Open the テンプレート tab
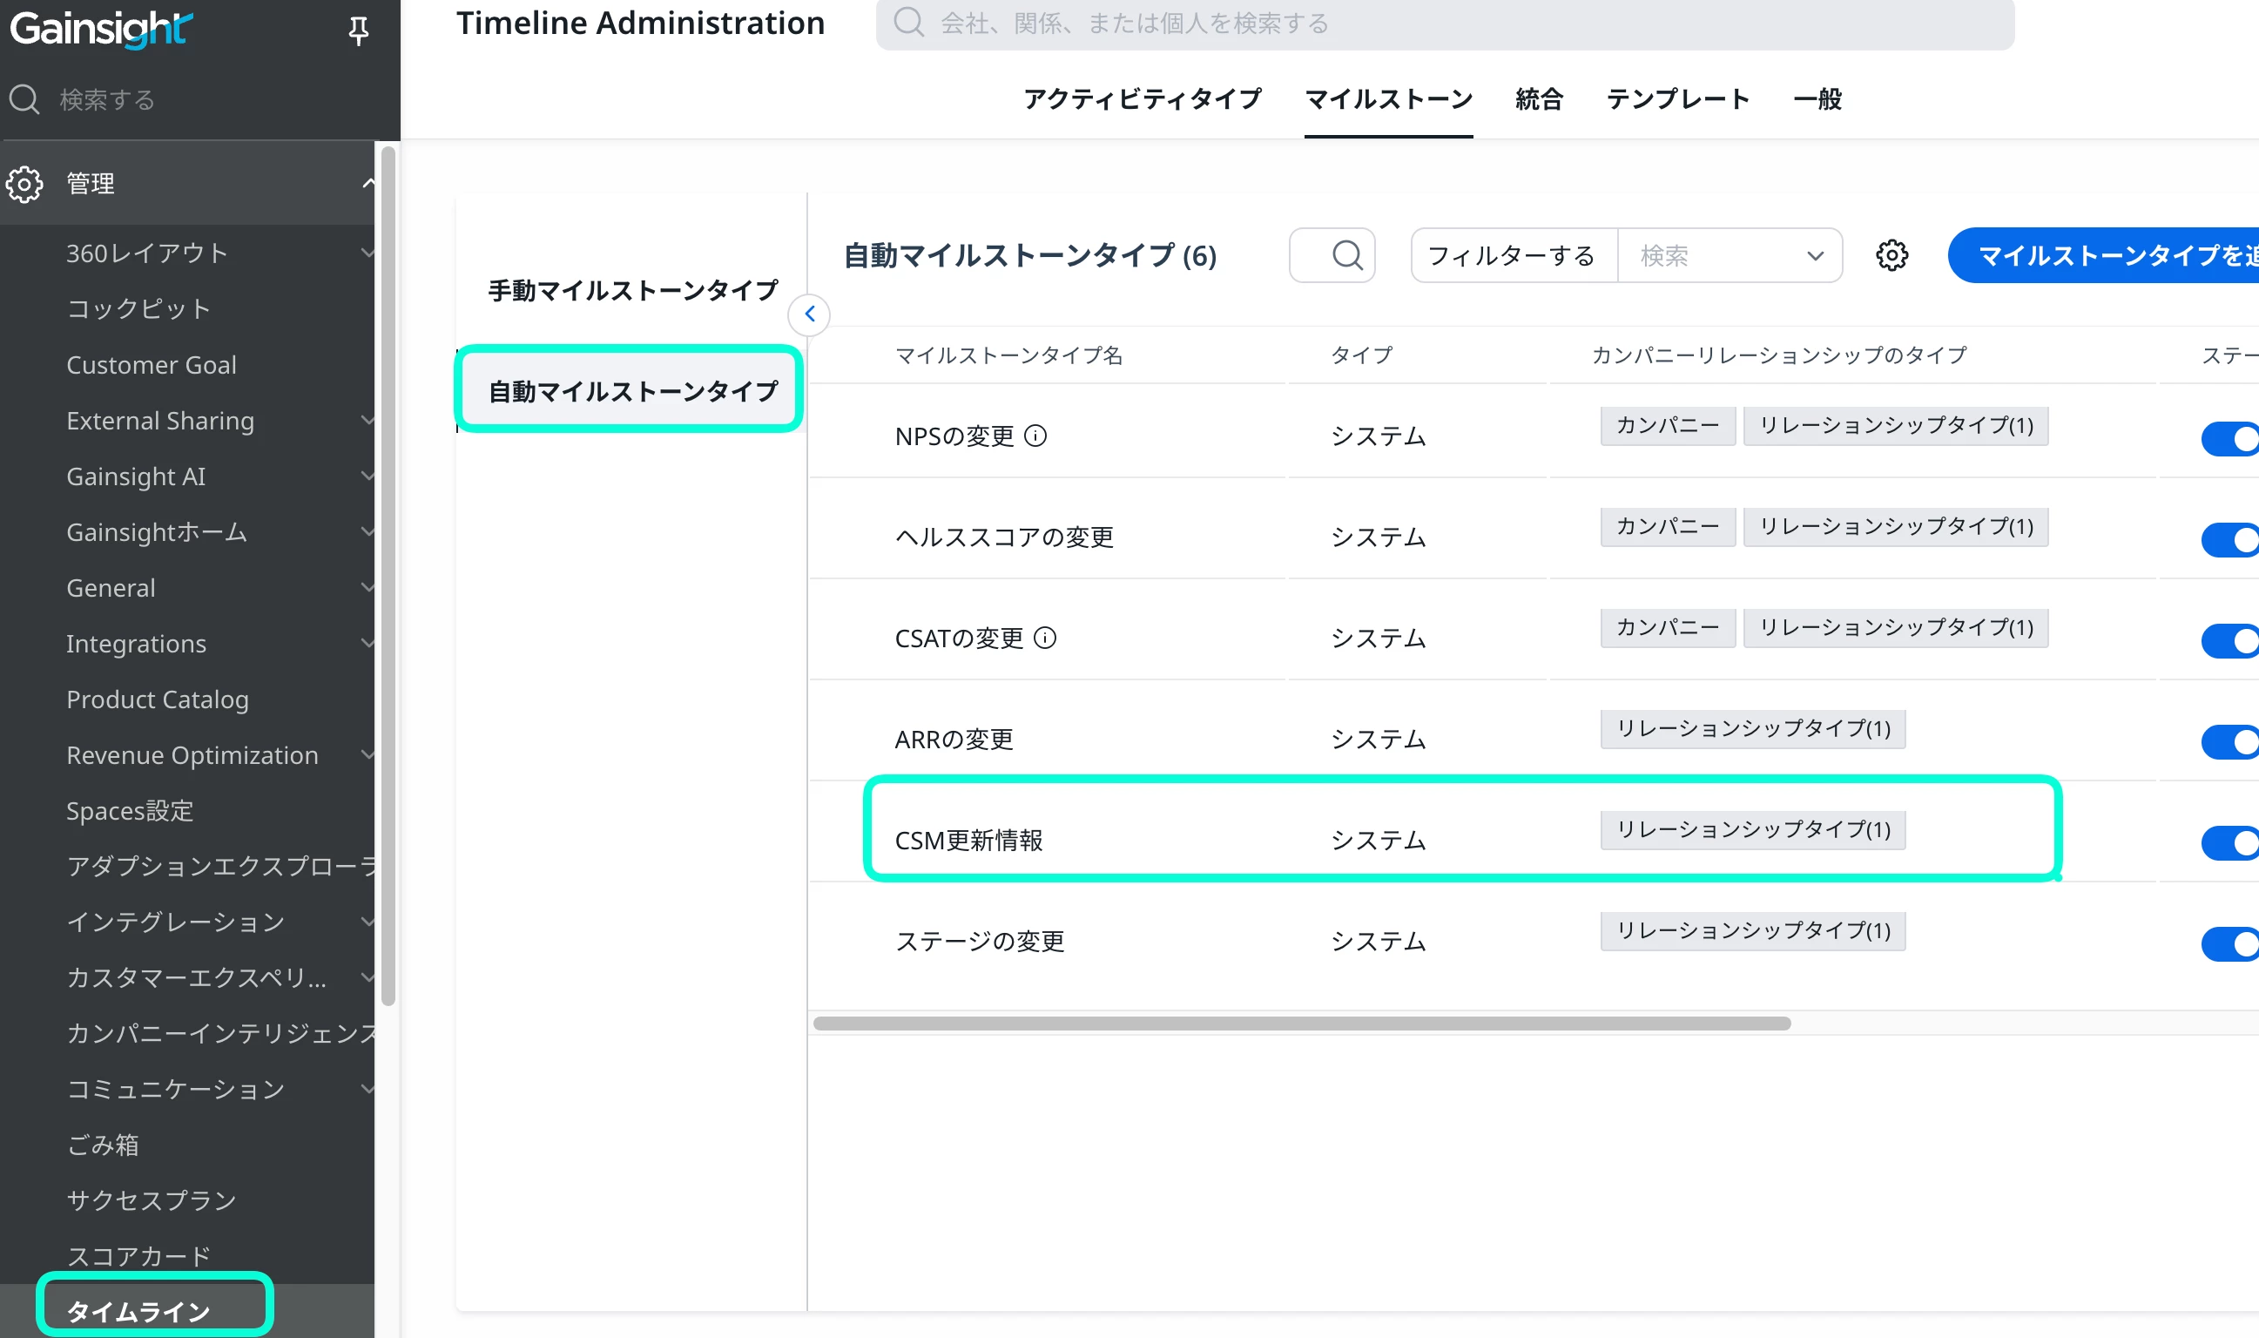Image resolution: width=2259 pixels, height=1338 pixels. point(1678,99)
